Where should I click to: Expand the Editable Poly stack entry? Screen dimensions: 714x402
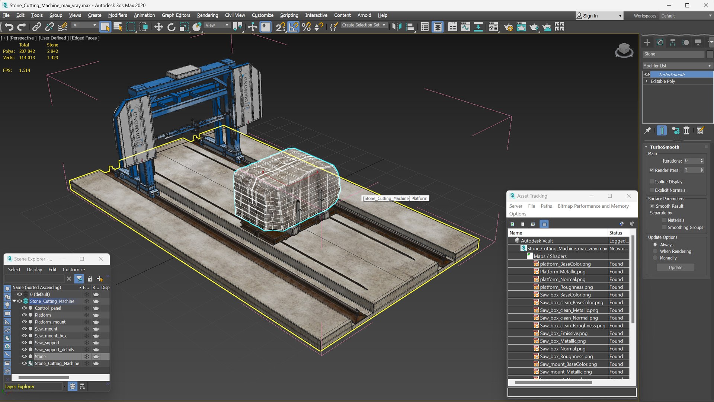click(647, 81)
